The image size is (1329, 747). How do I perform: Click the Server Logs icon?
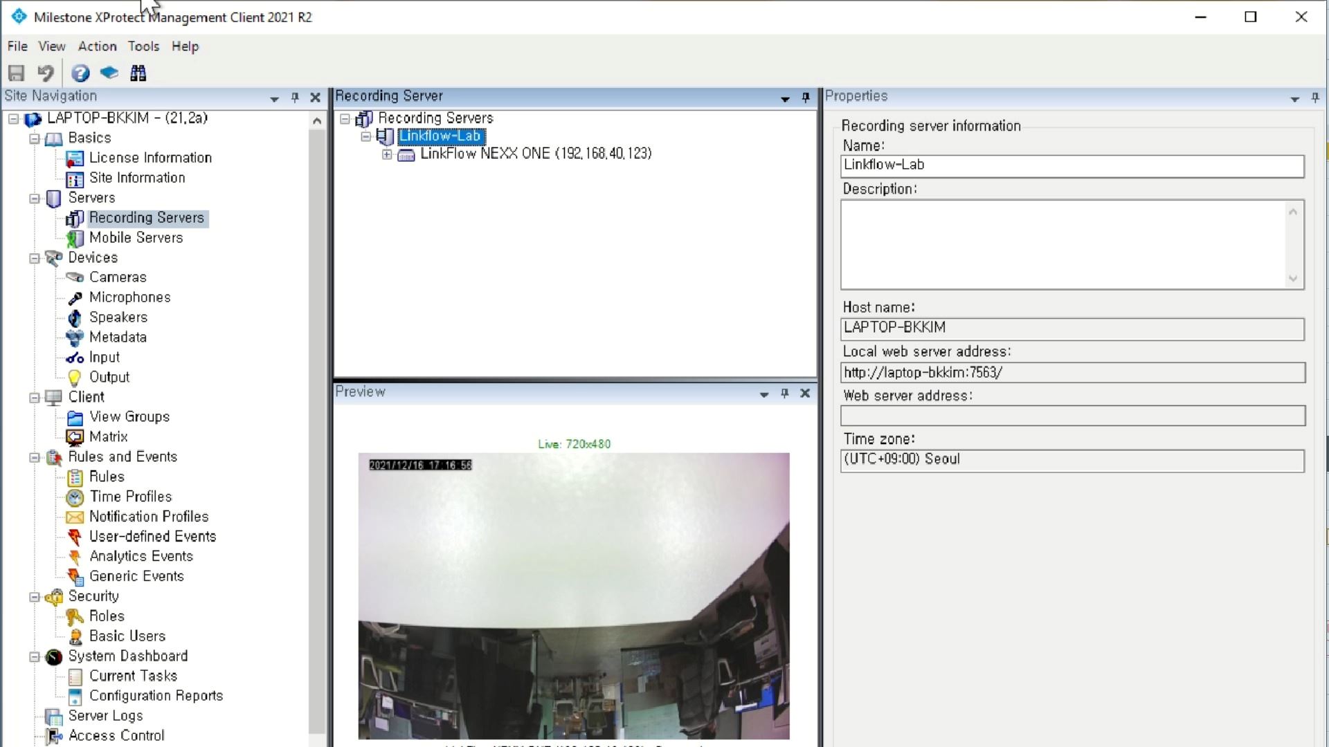point(53,717)
